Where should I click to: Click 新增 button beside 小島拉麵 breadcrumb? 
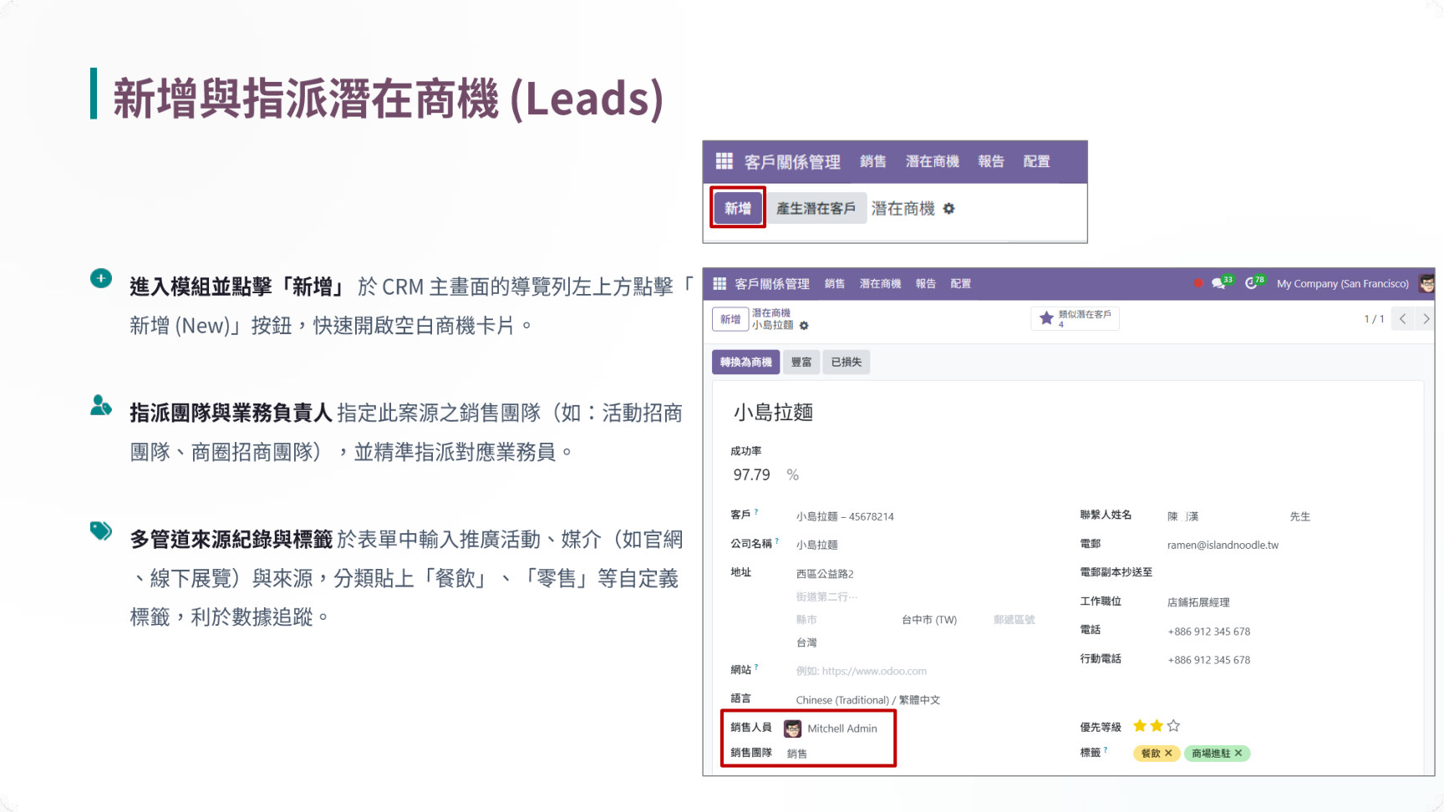point(730,319)
